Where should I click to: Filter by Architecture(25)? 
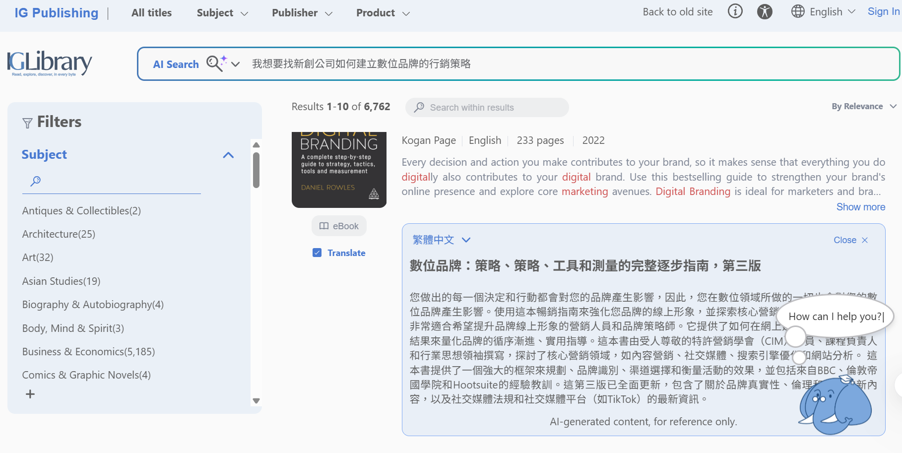[59, 234]
